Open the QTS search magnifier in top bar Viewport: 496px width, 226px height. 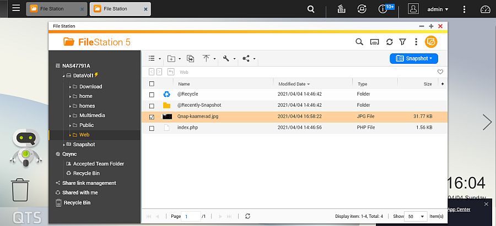(311, 9)
